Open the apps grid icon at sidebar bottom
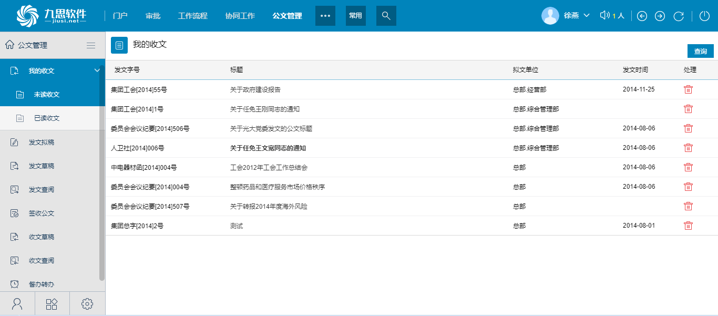 [52, 303]
